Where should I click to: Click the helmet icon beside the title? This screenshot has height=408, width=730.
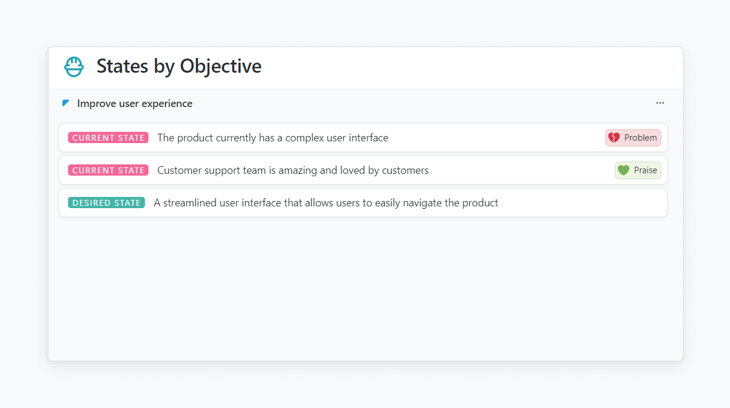coord(74,67)
